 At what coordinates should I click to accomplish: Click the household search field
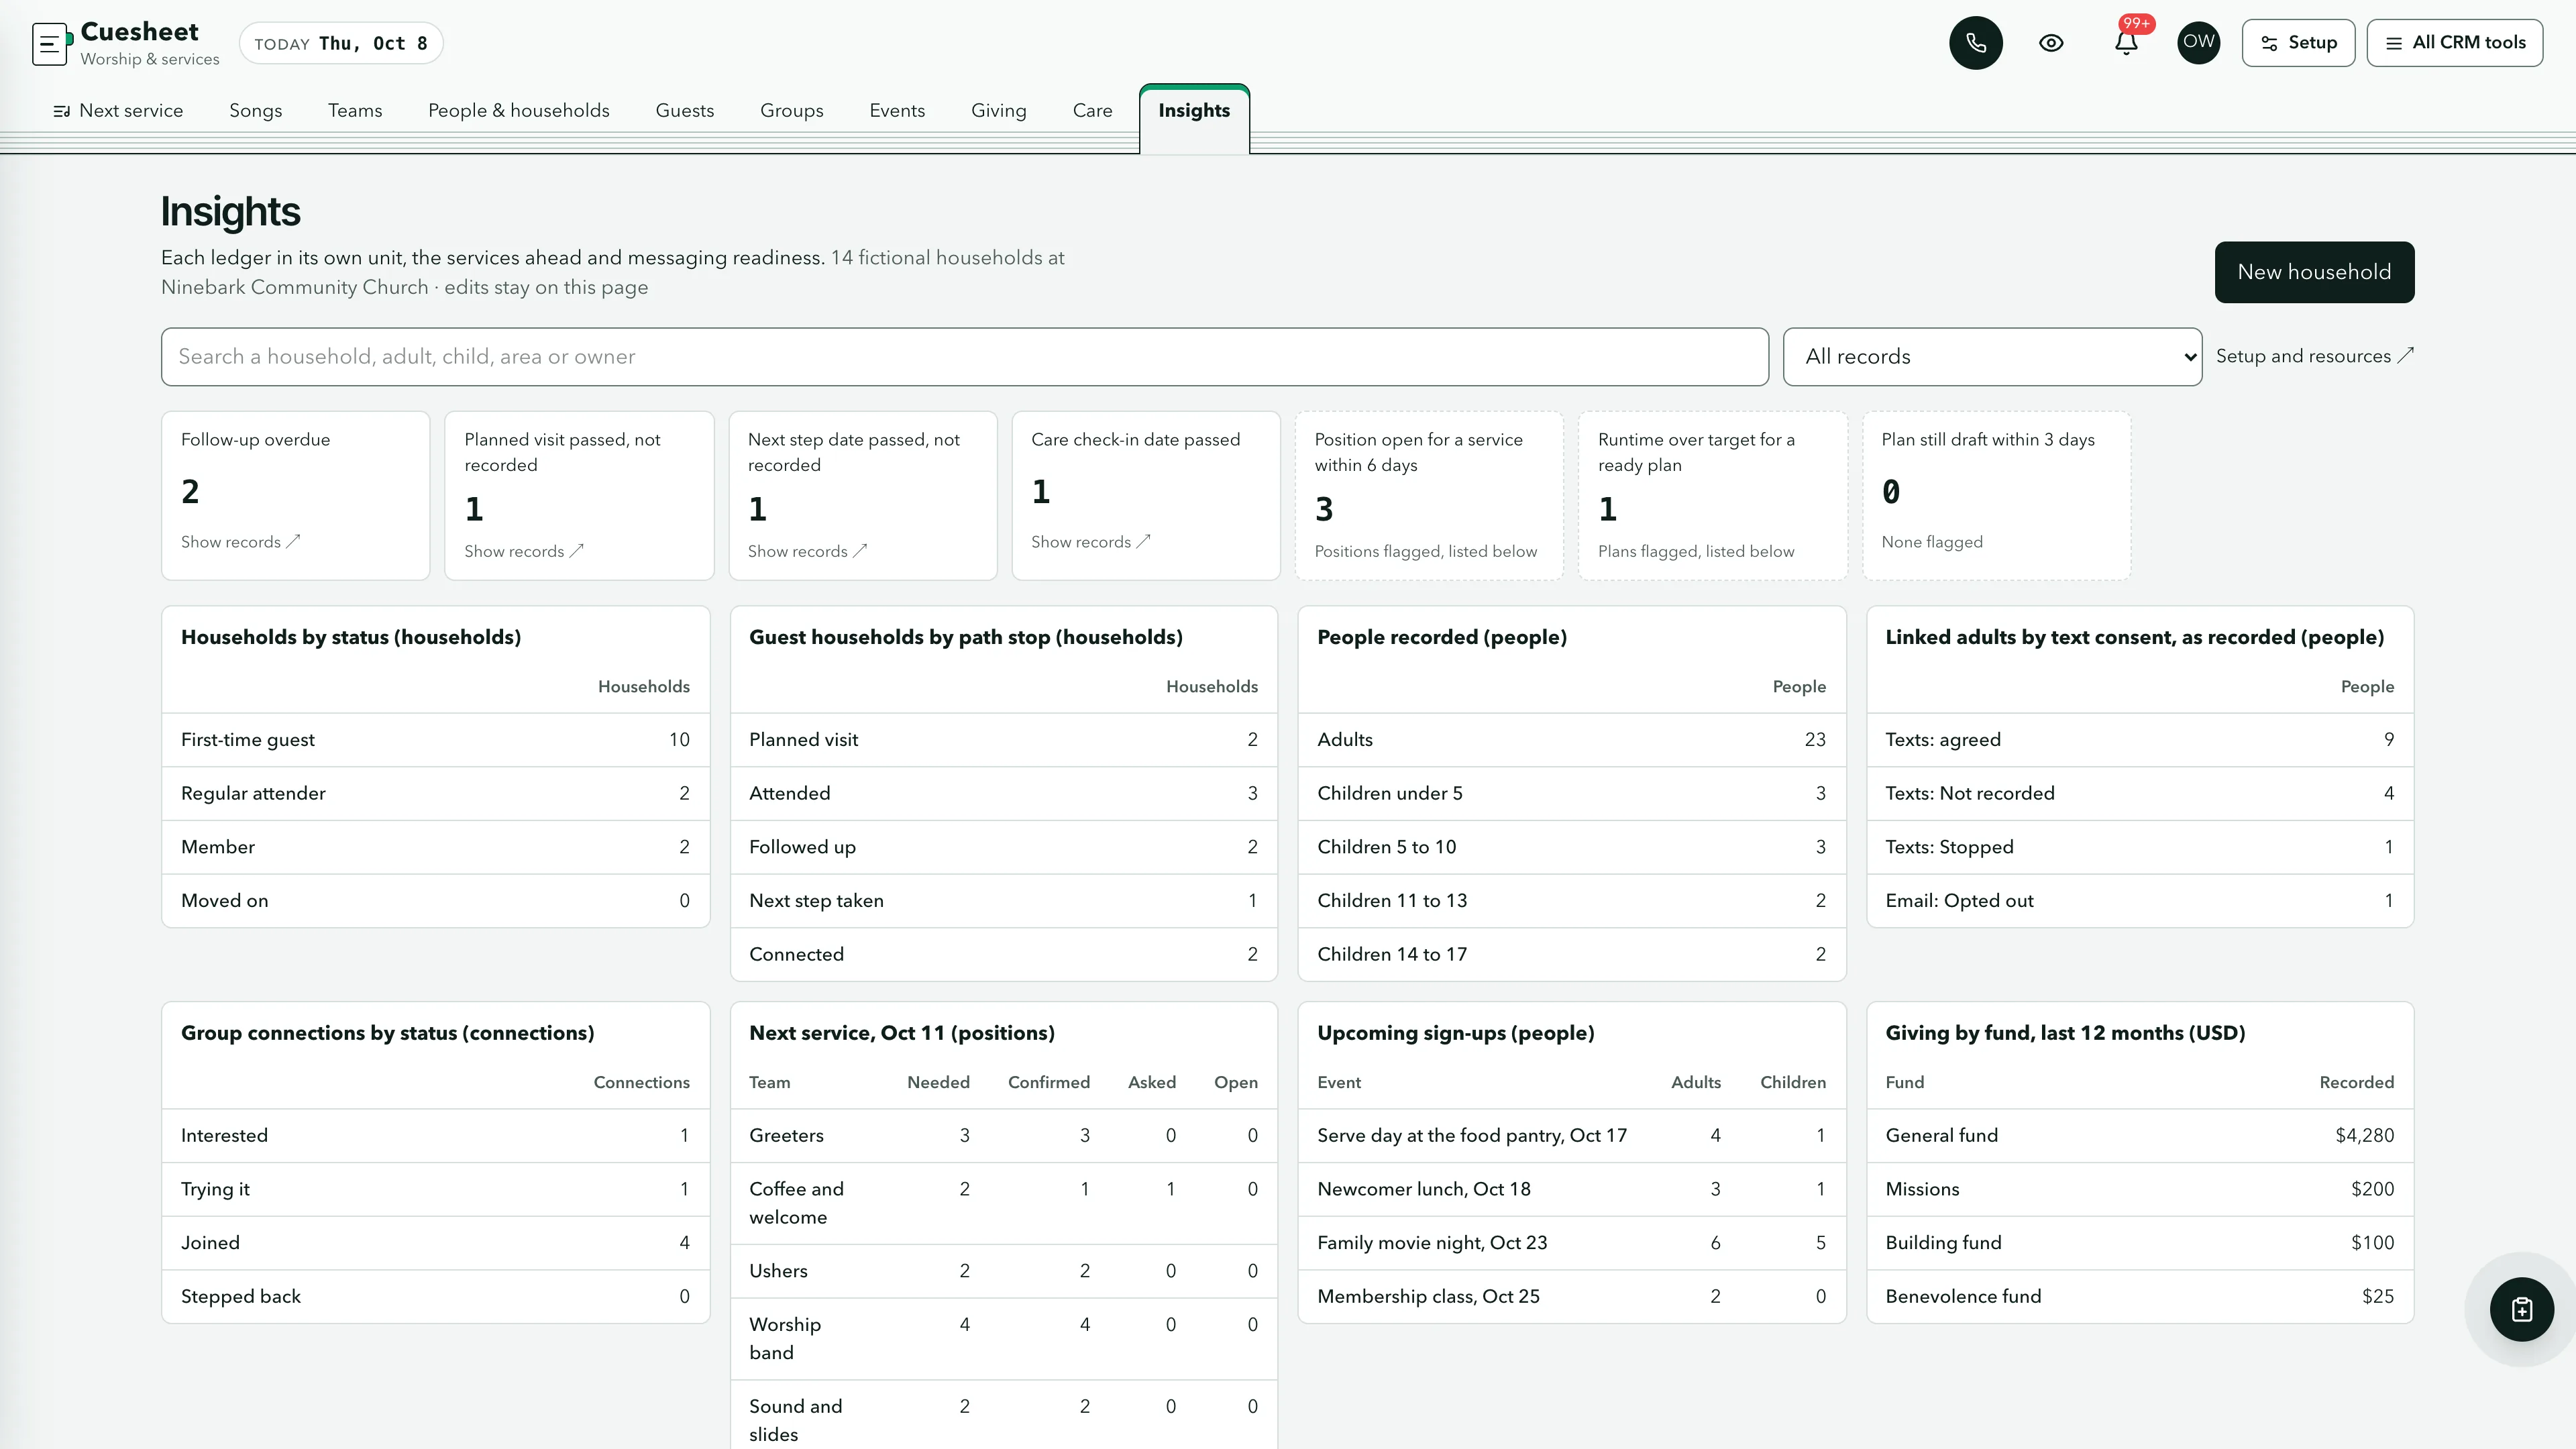tap(964, 357)
